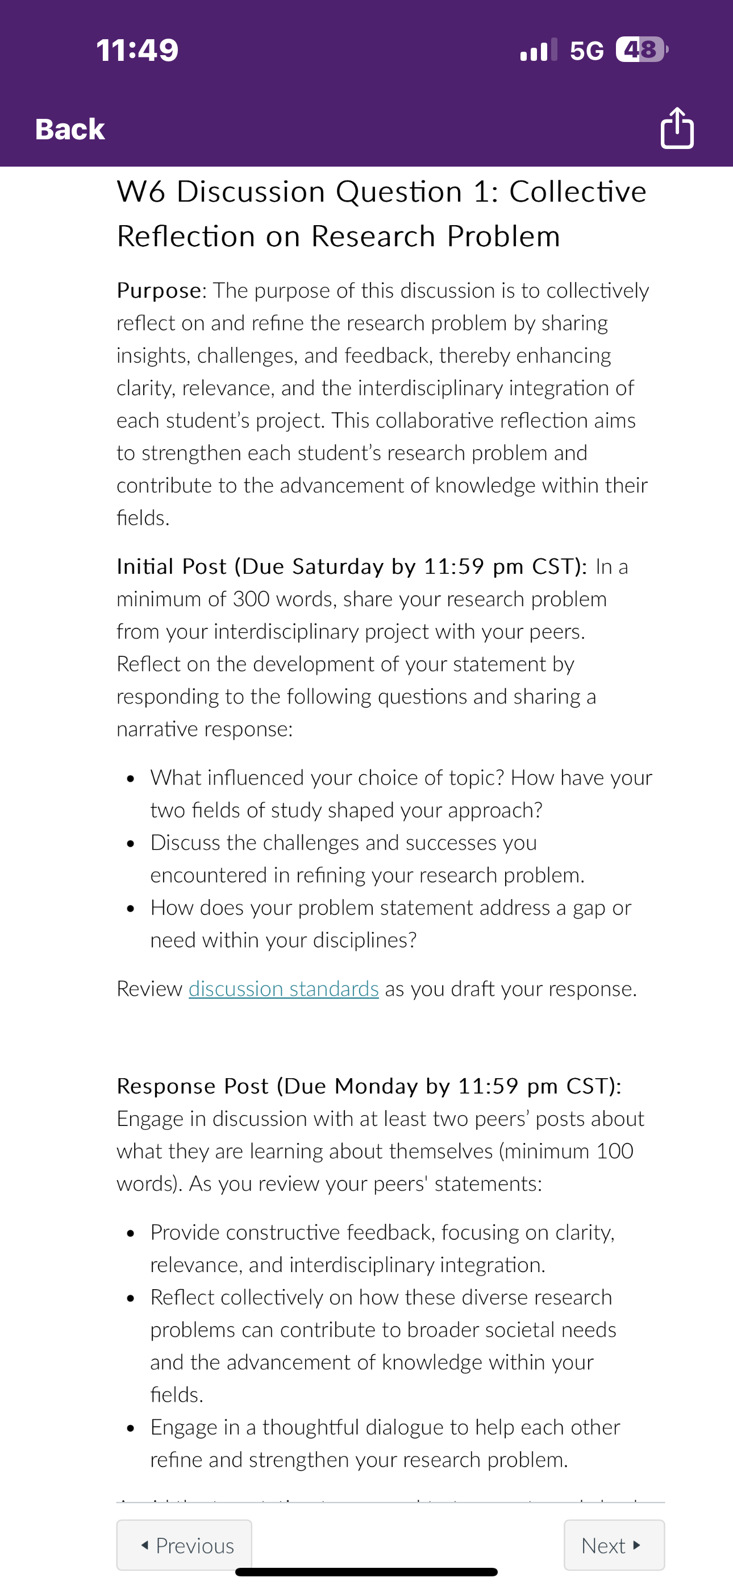This screenshot has width=733, height=1590.
Task: Tap the Purpose paragraph heading
Action: coord(159,290)
